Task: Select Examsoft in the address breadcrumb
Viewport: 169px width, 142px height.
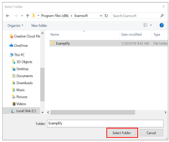Action: coord(81,16)
